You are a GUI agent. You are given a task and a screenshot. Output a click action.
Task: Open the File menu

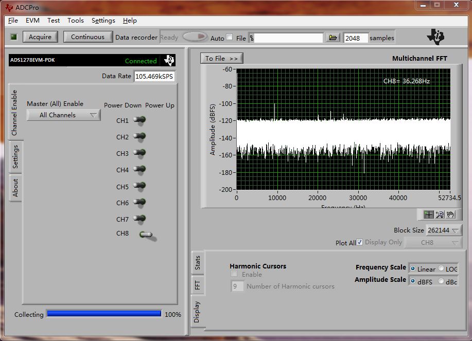point(13,21)
